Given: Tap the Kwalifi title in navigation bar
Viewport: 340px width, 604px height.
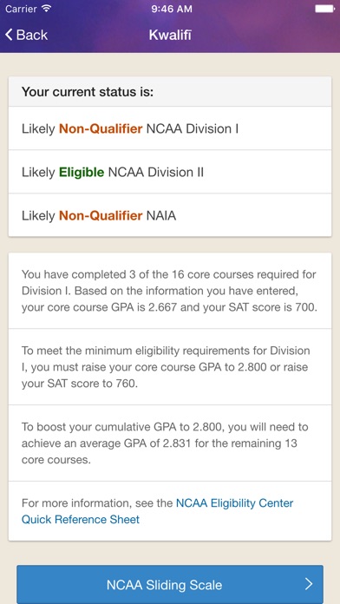Looking at the screenshot, I should click(x=170, y=35).
